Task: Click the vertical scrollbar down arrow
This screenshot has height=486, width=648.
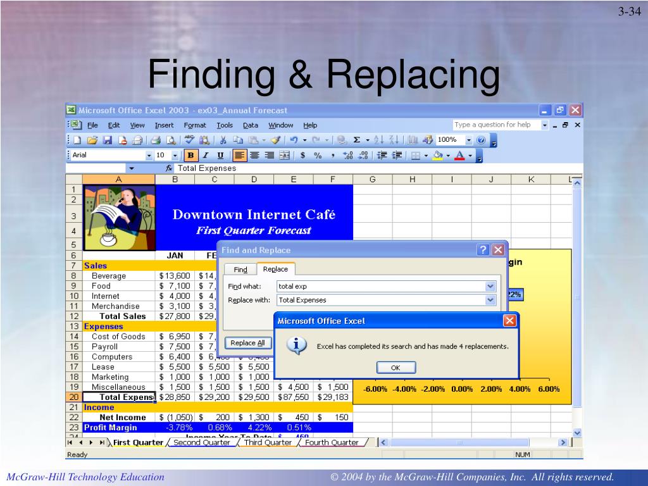Action: coord(577,433)
